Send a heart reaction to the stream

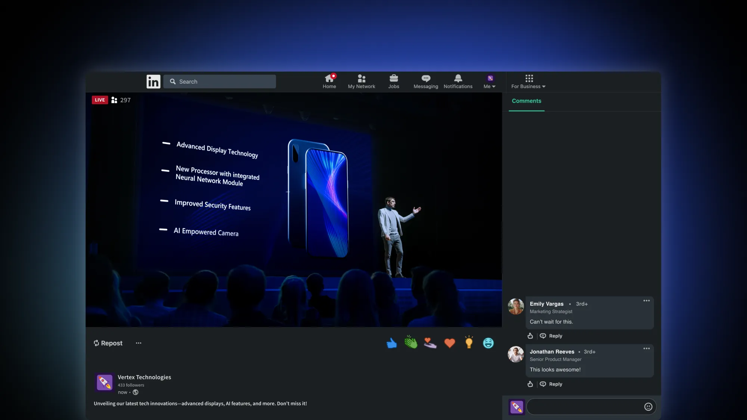[x=450, y=343]
